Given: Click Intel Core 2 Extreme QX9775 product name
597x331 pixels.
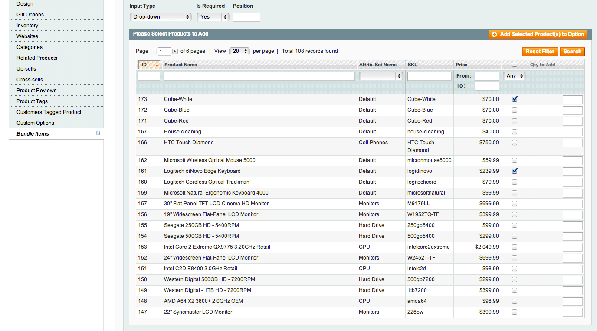Looking at the screenshot, I should coord(217,247).
